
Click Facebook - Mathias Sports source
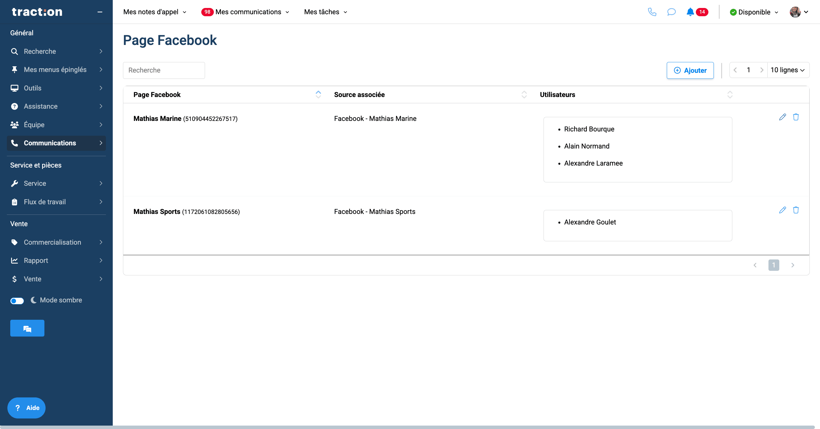(374, 212)
